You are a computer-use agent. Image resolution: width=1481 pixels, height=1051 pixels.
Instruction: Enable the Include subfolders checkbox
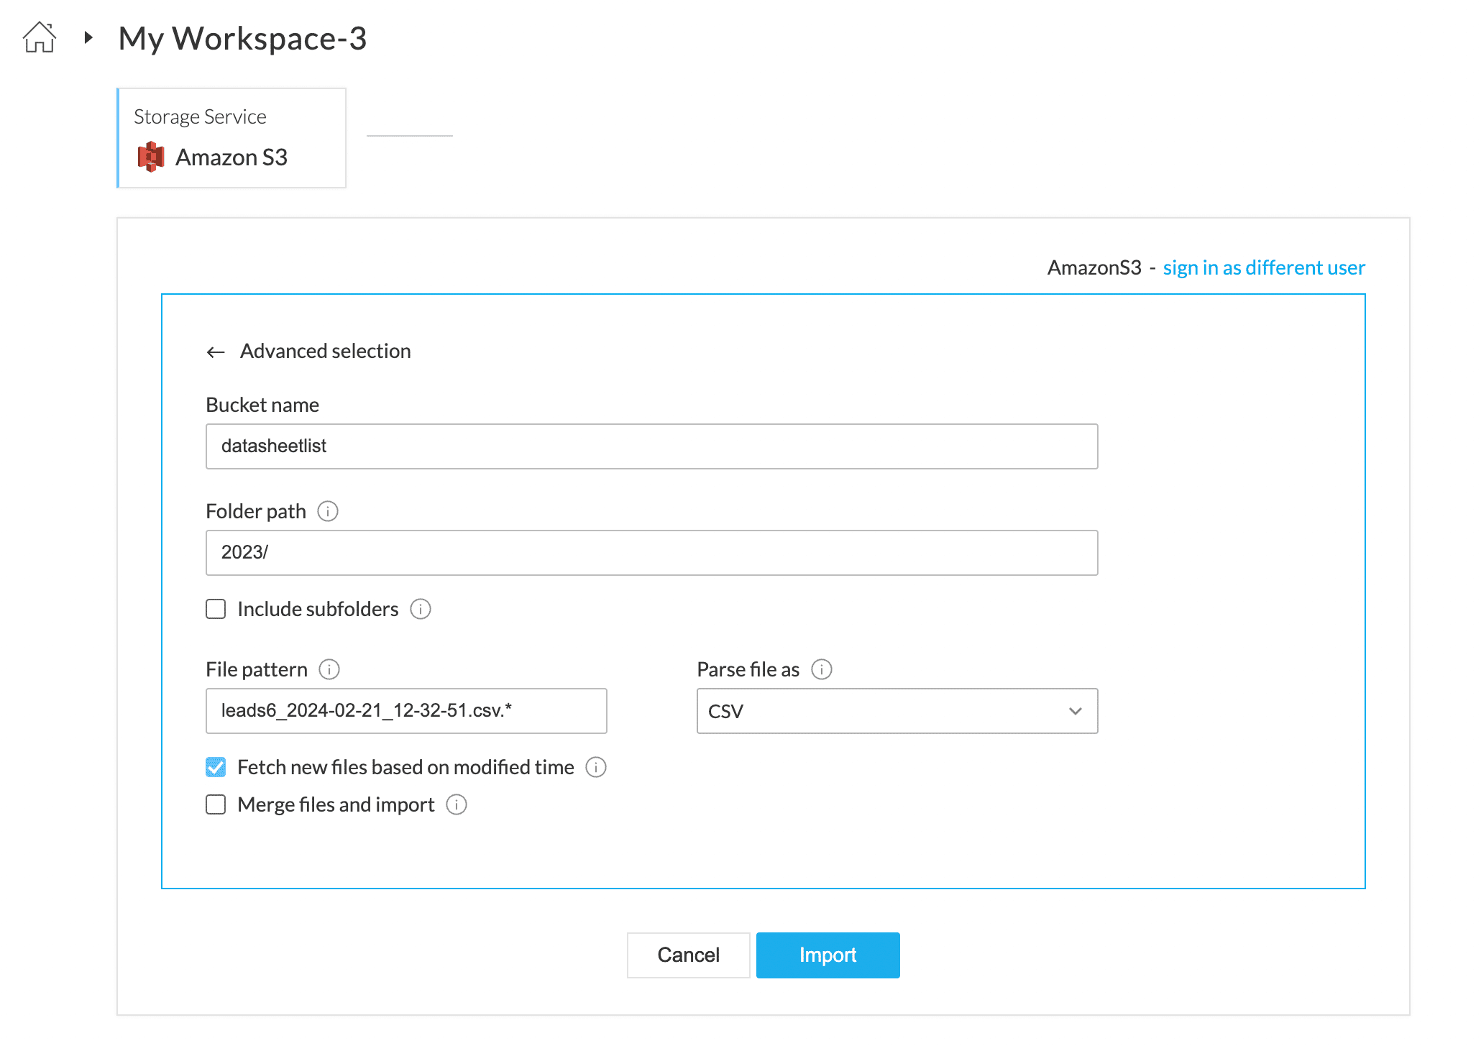tap(216, 609)
